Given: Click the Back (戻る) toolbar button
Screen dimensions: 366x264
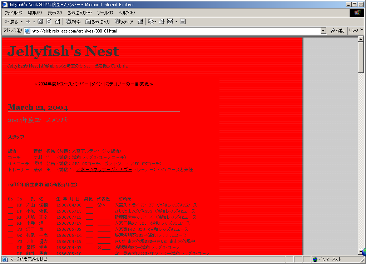Looking at the screenshot, I should coord(11,22).
